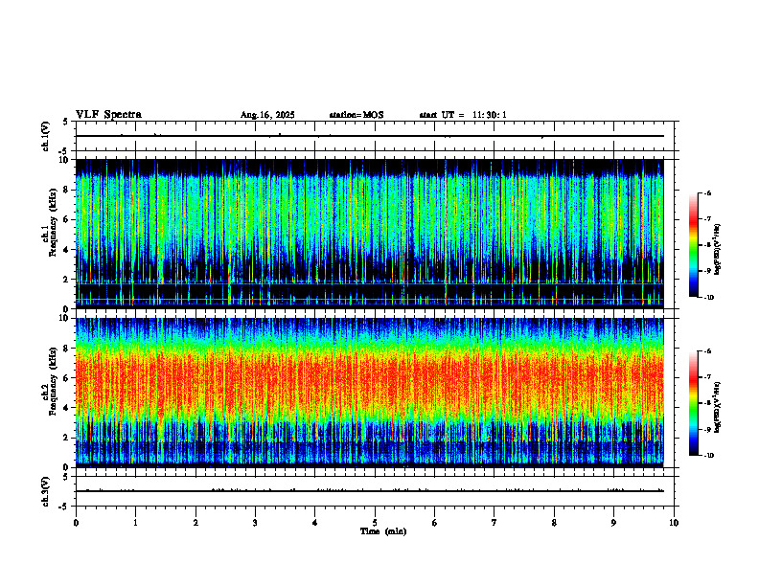Click the 2 kHz tick on ch.2 frequency axis
Screen dimensions: 759x586
(x=67, y=438)
